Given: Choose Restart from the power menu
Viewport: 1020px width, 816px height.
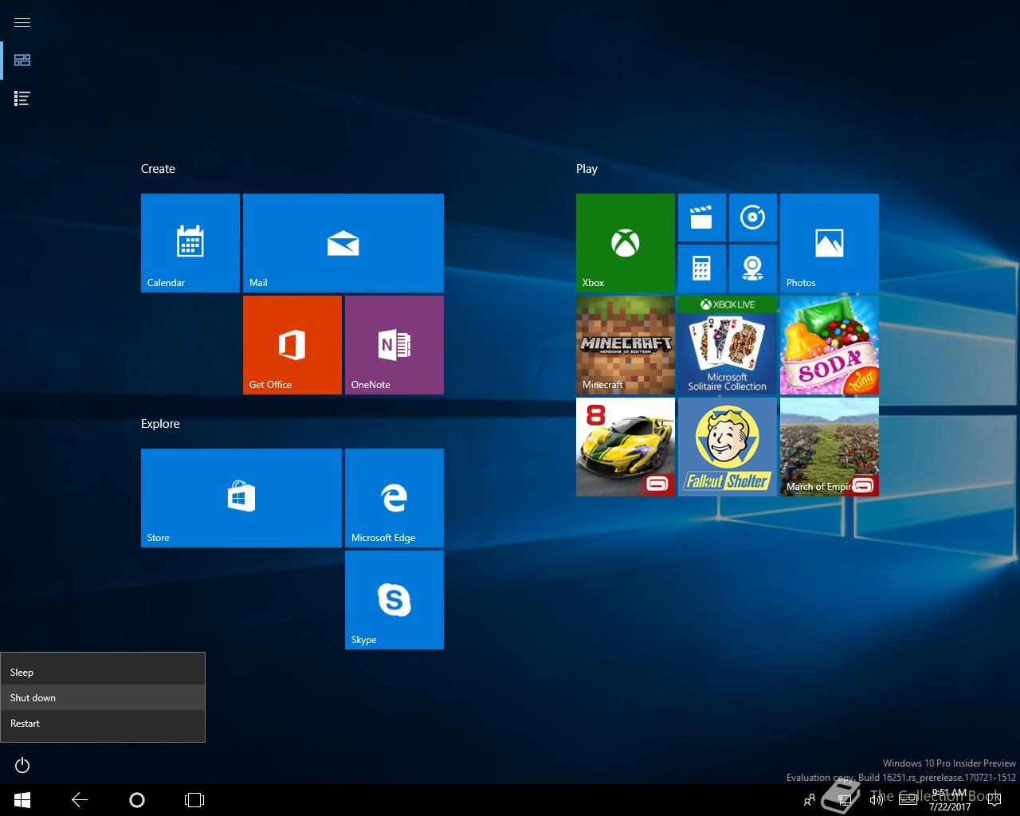Looking at the screenshot, I should click(x=103, y=724).
